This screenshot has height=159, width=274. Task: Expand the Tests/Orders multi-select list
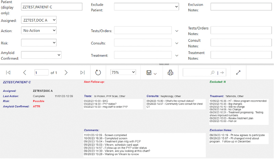click(177, 31)
